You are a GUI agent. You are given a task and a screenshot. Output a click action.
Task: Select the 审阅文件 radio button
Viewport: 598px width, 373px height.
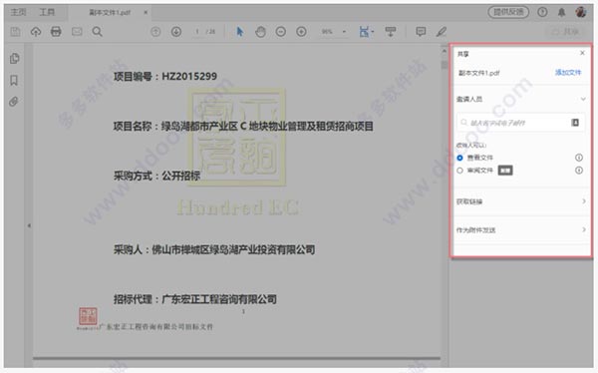(459, 171)
